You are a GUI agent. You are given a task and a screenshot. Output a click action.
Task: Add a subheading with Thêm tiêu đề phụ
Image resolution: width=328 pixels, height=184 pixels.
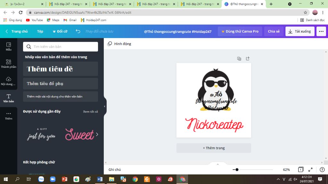(61, 83)
